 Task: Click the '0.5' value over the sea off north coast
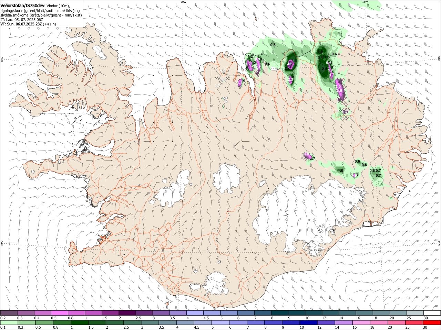click(x=273, y=45)
